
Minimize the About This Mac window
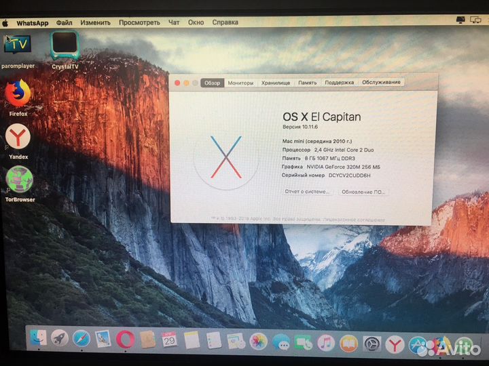click(x=186, y=83)
